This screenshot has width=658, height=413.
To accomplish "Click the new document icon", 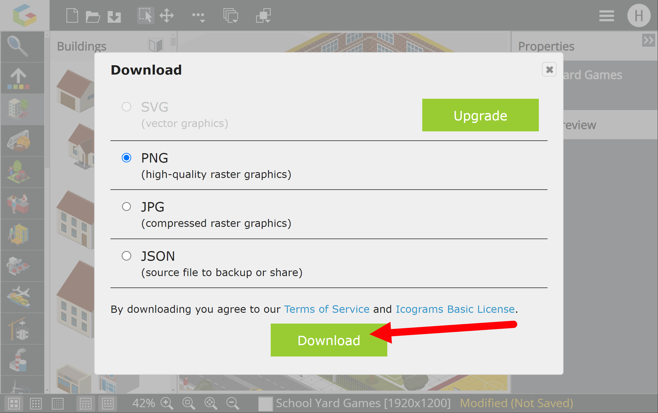I will 72,15.
